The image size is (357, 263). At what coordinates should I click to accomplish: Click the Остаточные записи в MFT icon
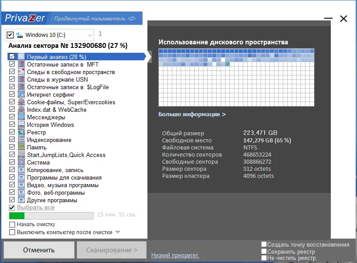click(x=21, y=64)
